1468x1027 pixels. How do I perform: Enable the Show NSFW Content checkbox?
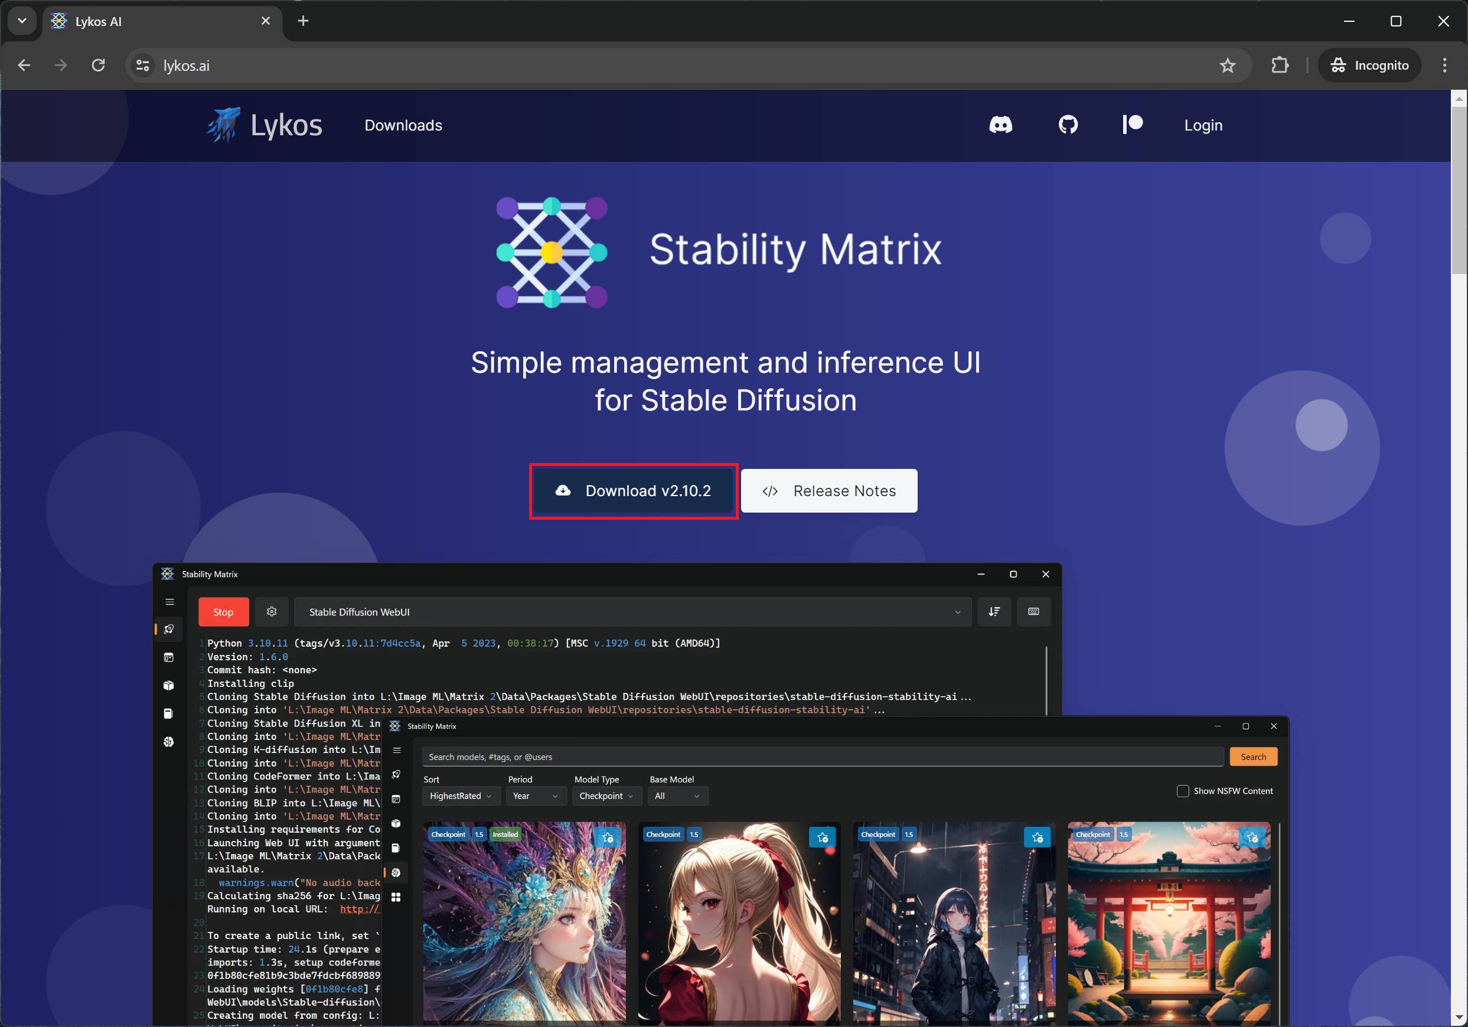point(1183,790)
